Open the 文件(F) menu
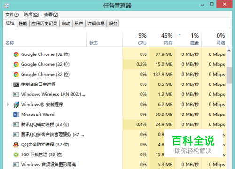This screenshot has width=235, height=169. click(12, 15)
